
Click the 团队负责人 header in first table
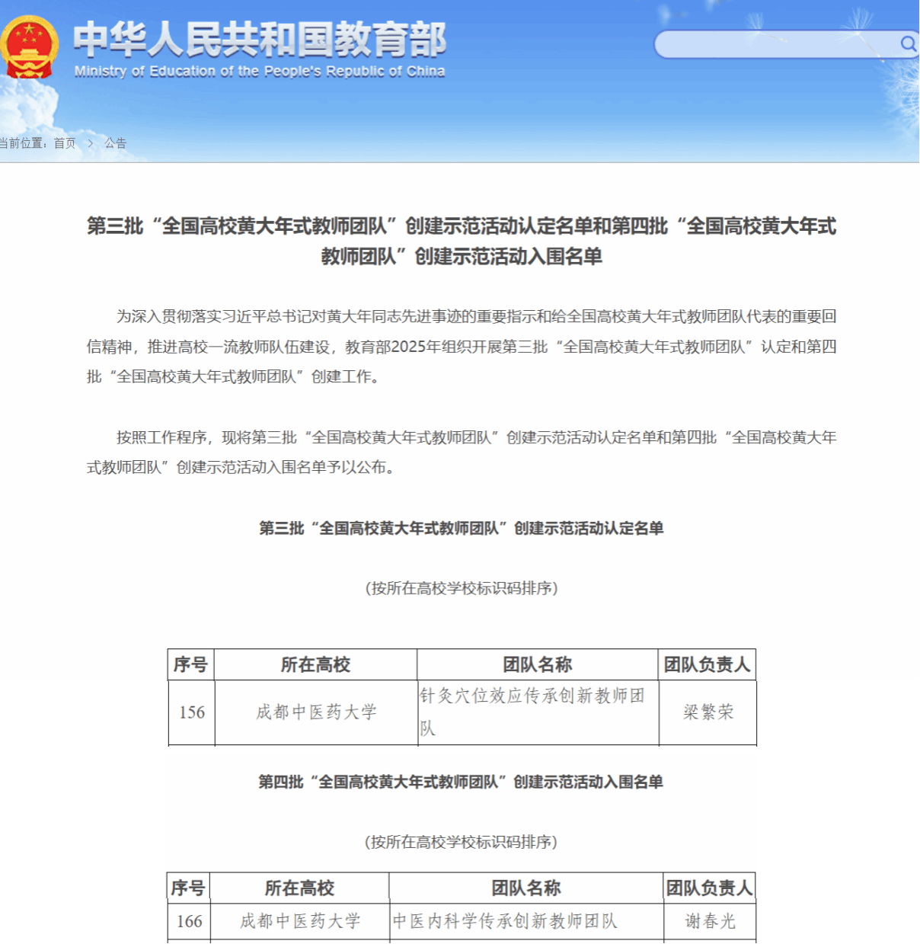[707, 664]
